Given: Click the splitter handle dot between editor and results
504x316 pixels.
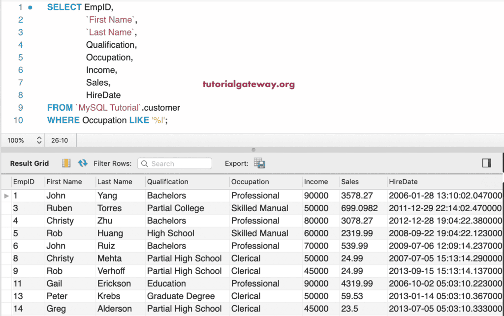Looking at the screenshot, I should point(253,150).
